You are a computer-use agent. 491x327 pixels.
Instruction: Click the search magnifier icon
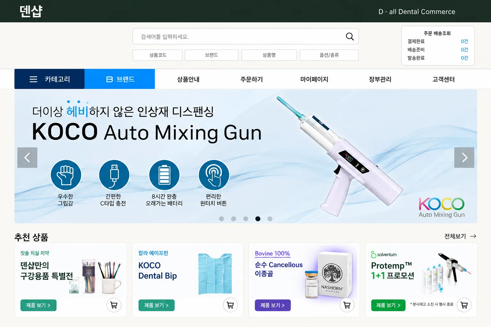(x=350, y=36)
